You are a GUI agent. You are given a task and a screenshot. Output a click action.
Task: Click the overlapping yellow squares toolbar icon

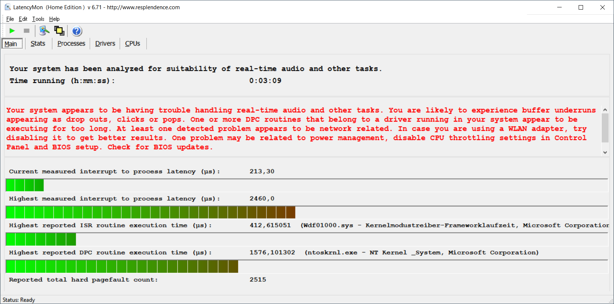coord(59,31)
